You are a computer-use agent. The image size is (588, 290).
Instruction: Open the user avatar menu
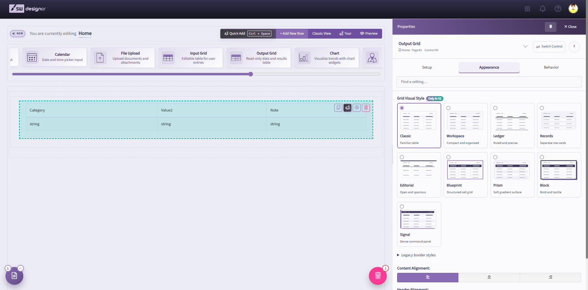tap(573, 9)
